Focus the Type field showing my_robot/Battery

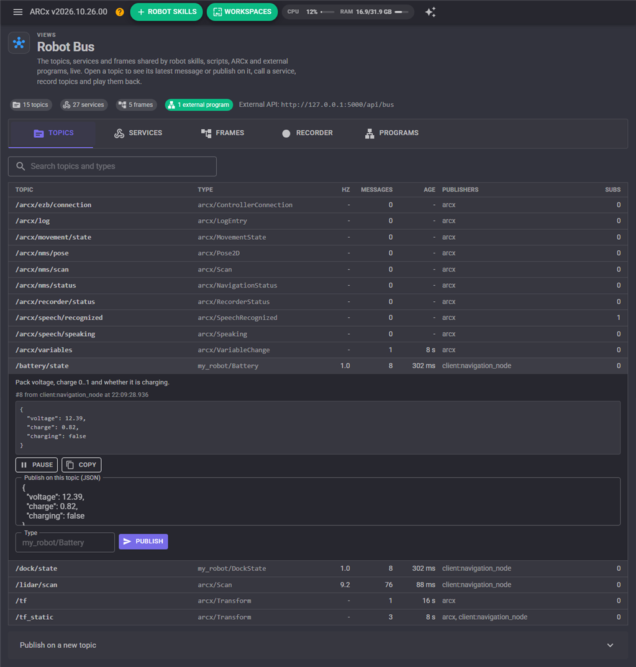click(65, 543)
